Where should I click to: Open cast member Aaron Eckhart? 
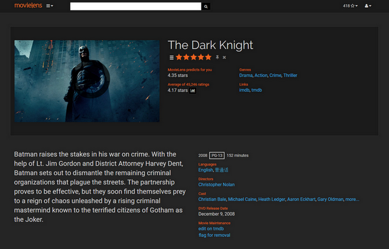[x=301, y=199]
